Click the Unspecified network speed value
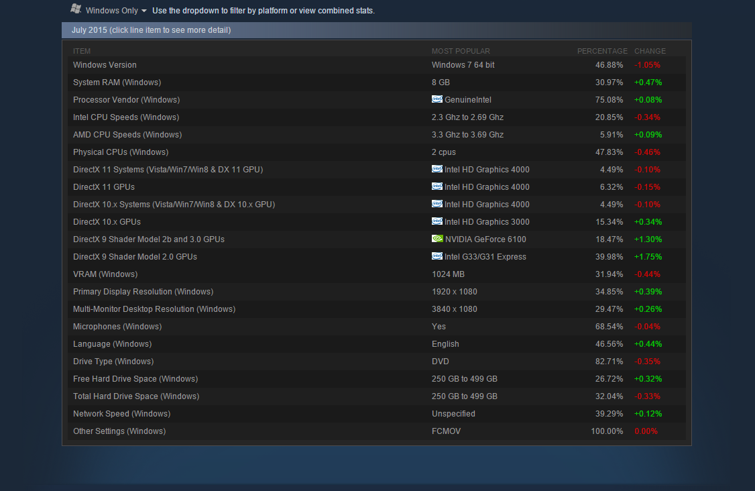 453,413
